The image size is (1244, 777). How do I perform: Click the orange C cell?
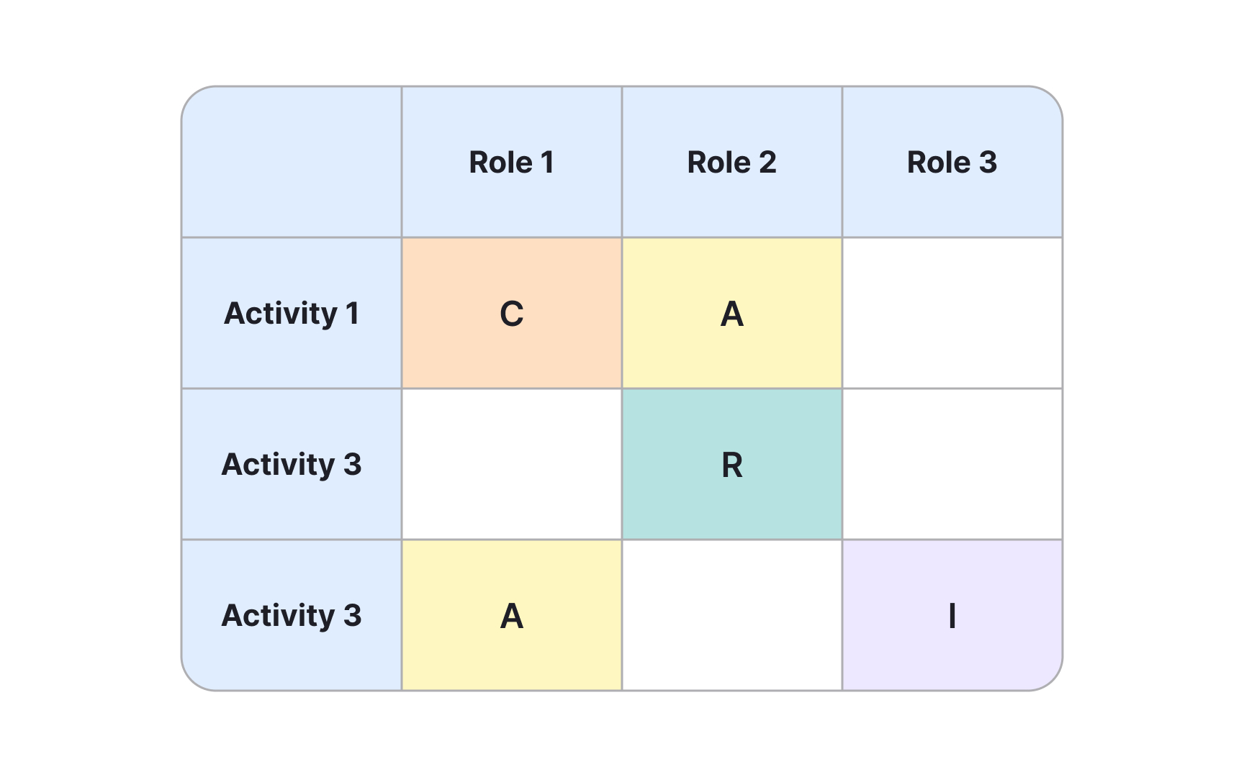click(511, 314)
